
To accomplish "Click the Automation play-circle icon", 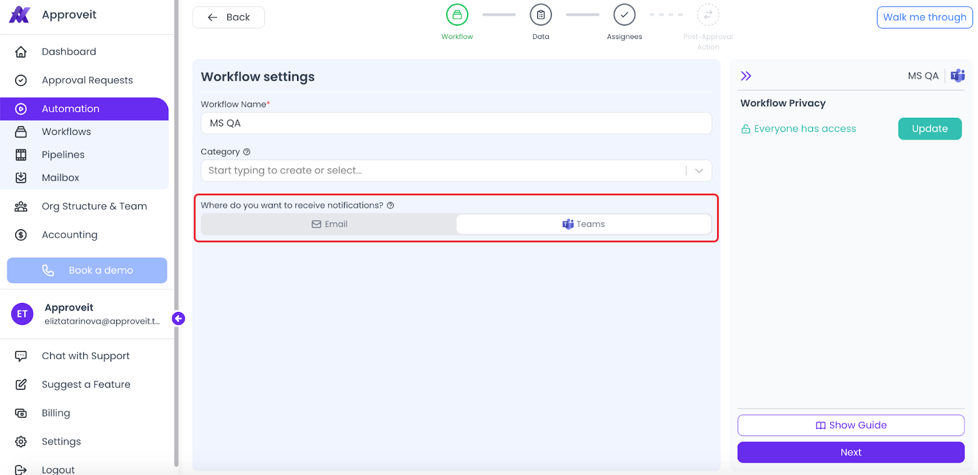I will [21, 109].
